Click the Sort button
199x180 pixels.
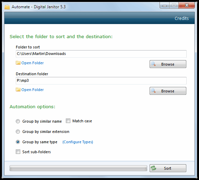(168, 168)
